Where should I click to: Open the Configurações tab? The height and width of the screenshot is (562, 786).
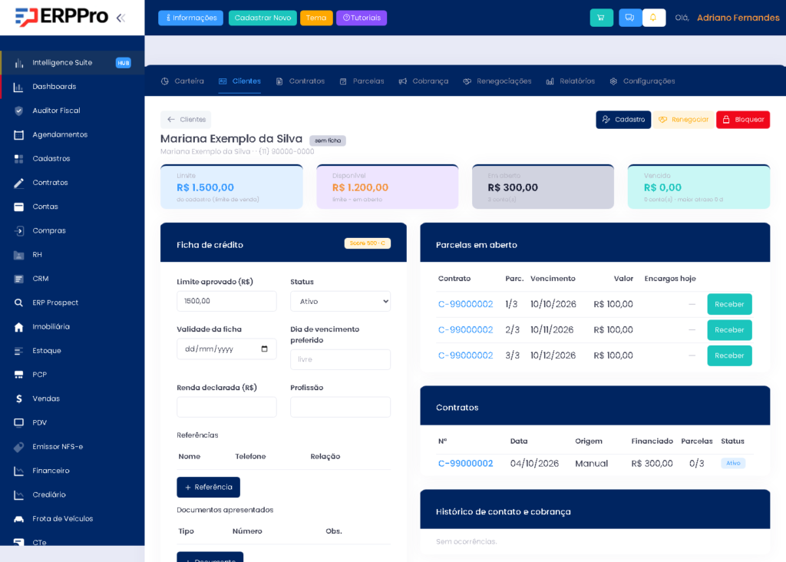pyautogui.click(x=642, y=81)
